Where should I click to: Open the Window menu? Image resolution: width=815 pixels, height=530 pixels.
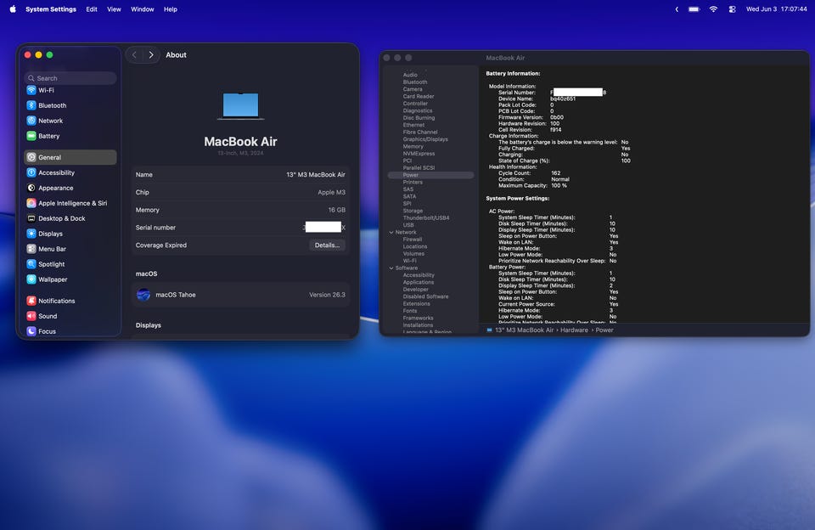click(143, 8)
